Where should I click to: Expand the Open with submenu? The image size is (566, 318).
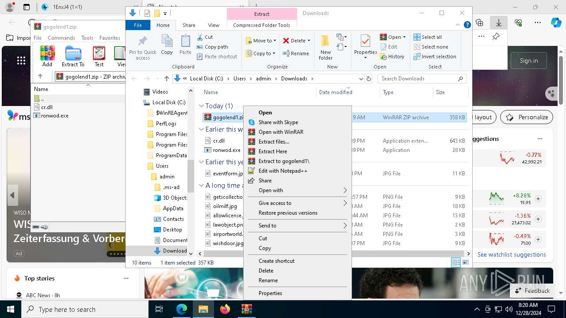[297, 190]
